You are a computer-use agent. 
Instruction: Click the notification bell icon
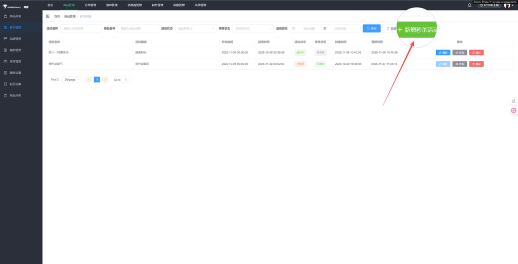469,5
